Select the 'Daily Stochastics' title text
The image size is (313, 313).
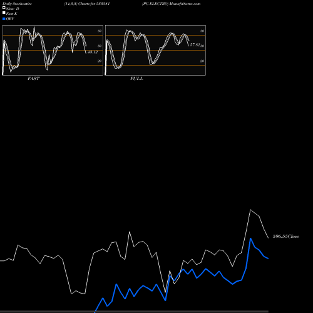click(17, 4)
